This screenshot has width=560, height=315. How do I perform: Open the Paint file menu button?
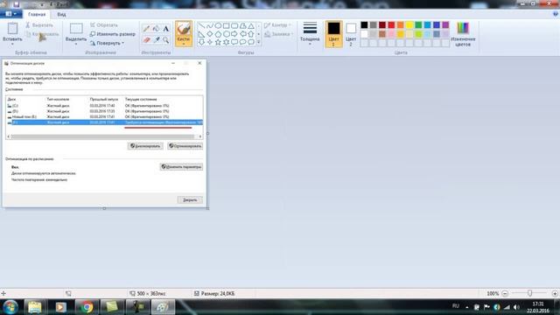tap(10, 14)
